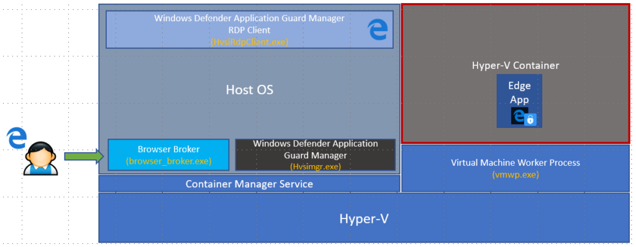The width and height of the screenshot is (636, 247).
Task: Click the browser_broker.exe label
Action: (169, 161)
